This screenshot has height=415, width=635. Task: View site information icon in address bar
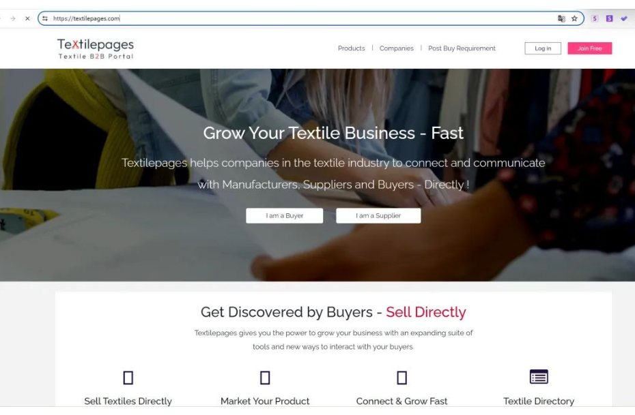click(x=45, y=18)
